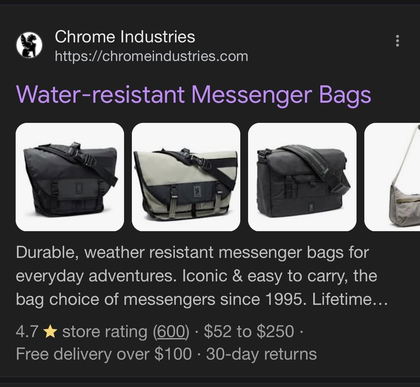View the partially visible grey sling bag
420x387 pixels.
tap(392, 177)
